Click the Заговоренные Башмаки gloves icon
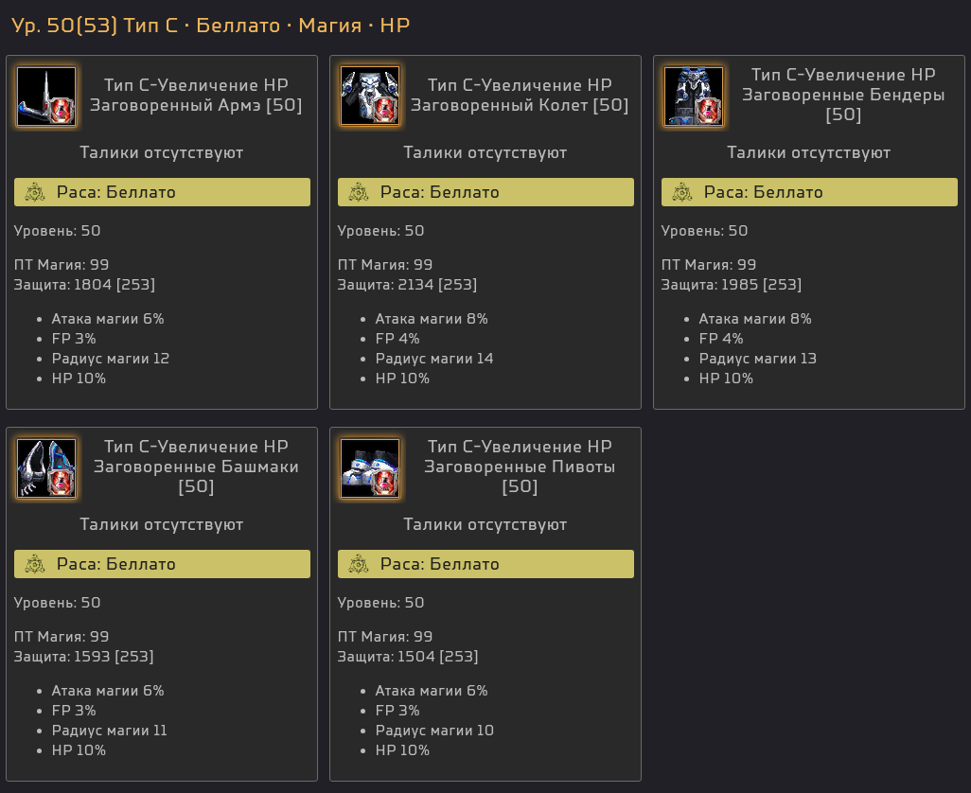 (x=46, y=468)
